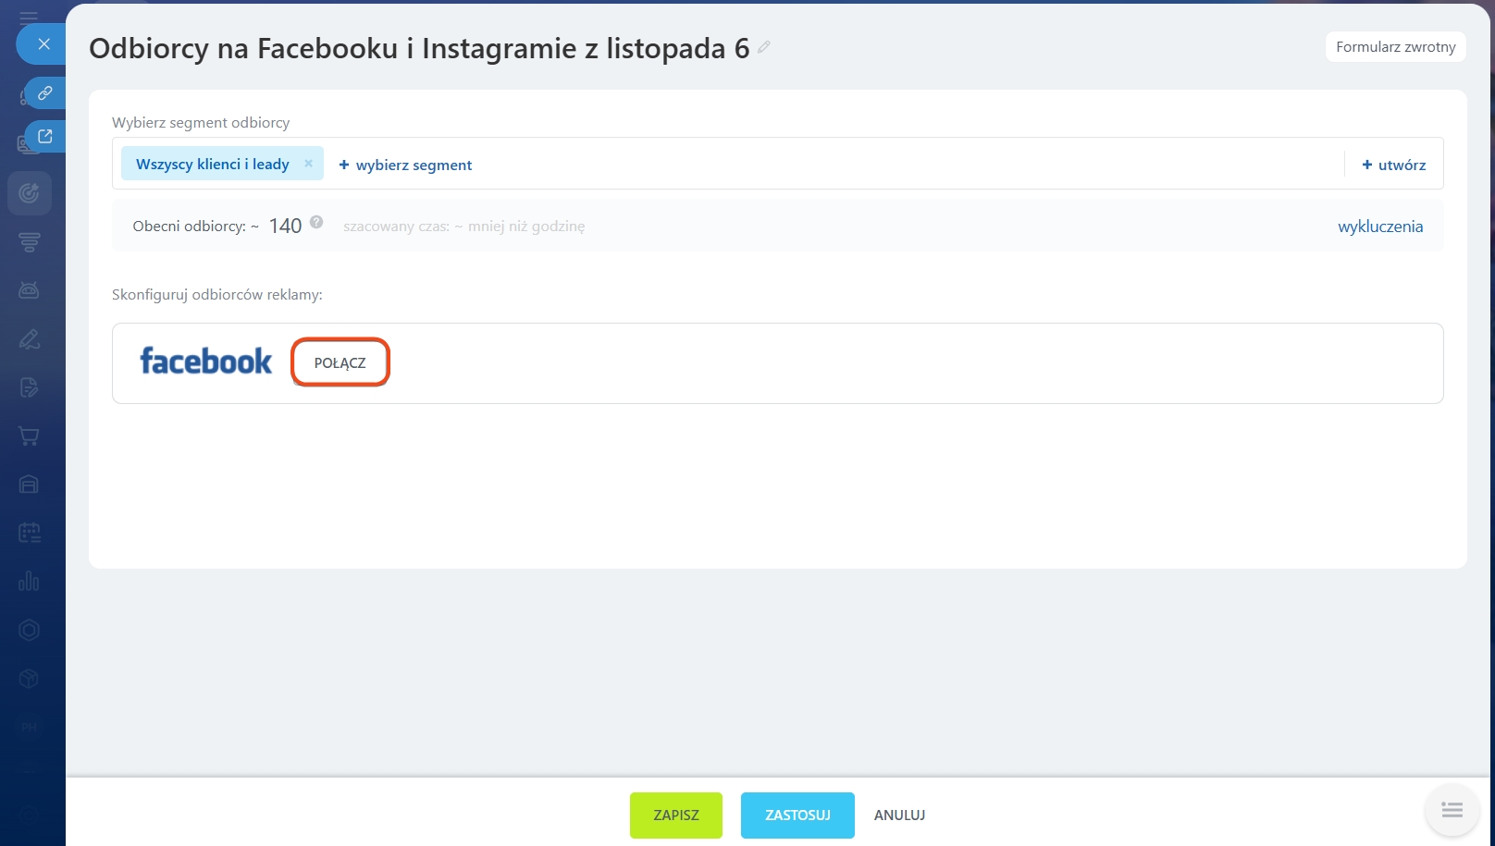The image size is (1495, 846).
Task: Click the POŁĄCZ button to connect Facebook
Action: [x=340, y=362]
